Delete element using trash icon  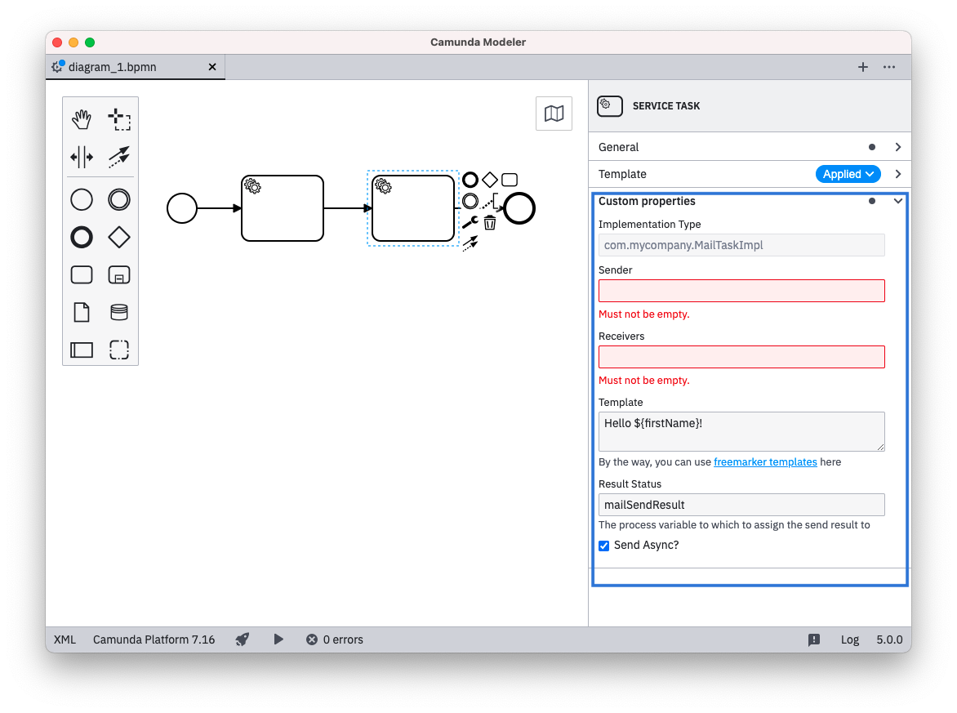click(490, 222)
